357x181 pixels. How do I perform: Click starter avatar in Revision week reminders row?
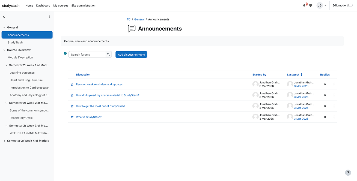tap(255, 84)
